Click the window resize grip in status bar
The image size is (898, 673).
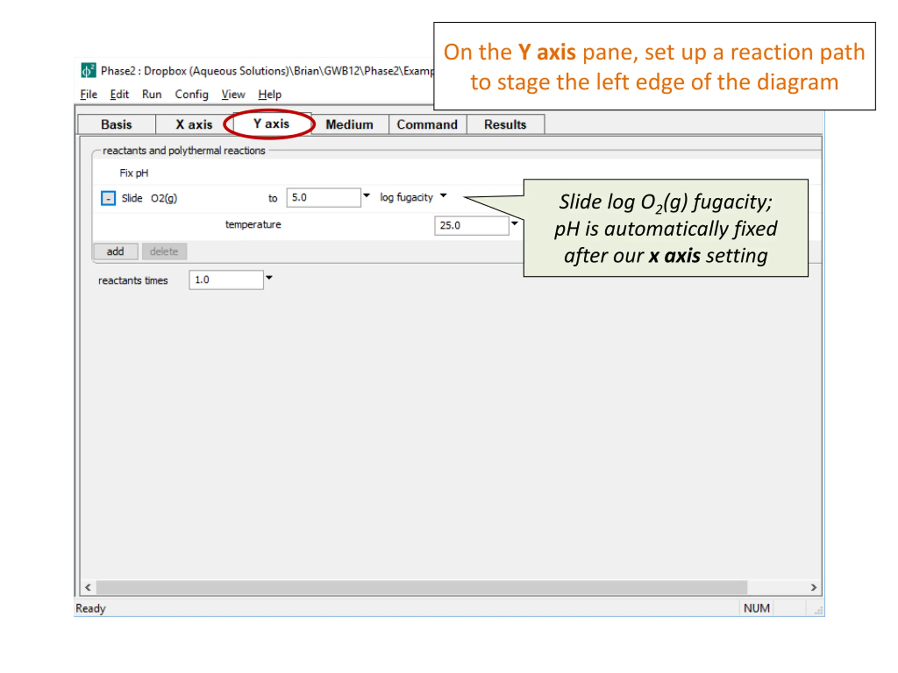click(818, 611)
